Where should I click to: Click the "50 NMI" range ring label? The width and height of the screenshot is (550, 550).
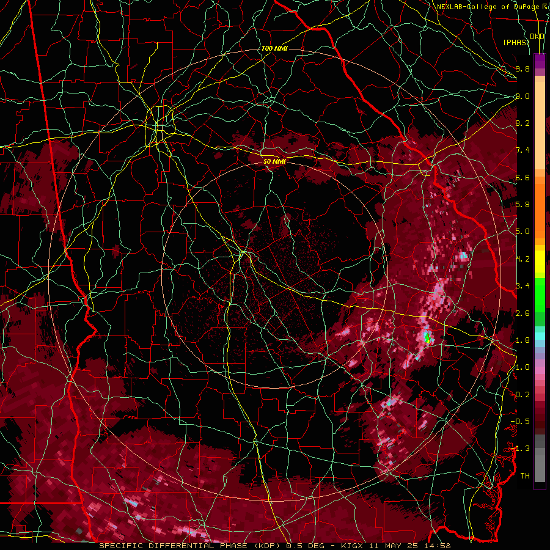coord(274,161)
